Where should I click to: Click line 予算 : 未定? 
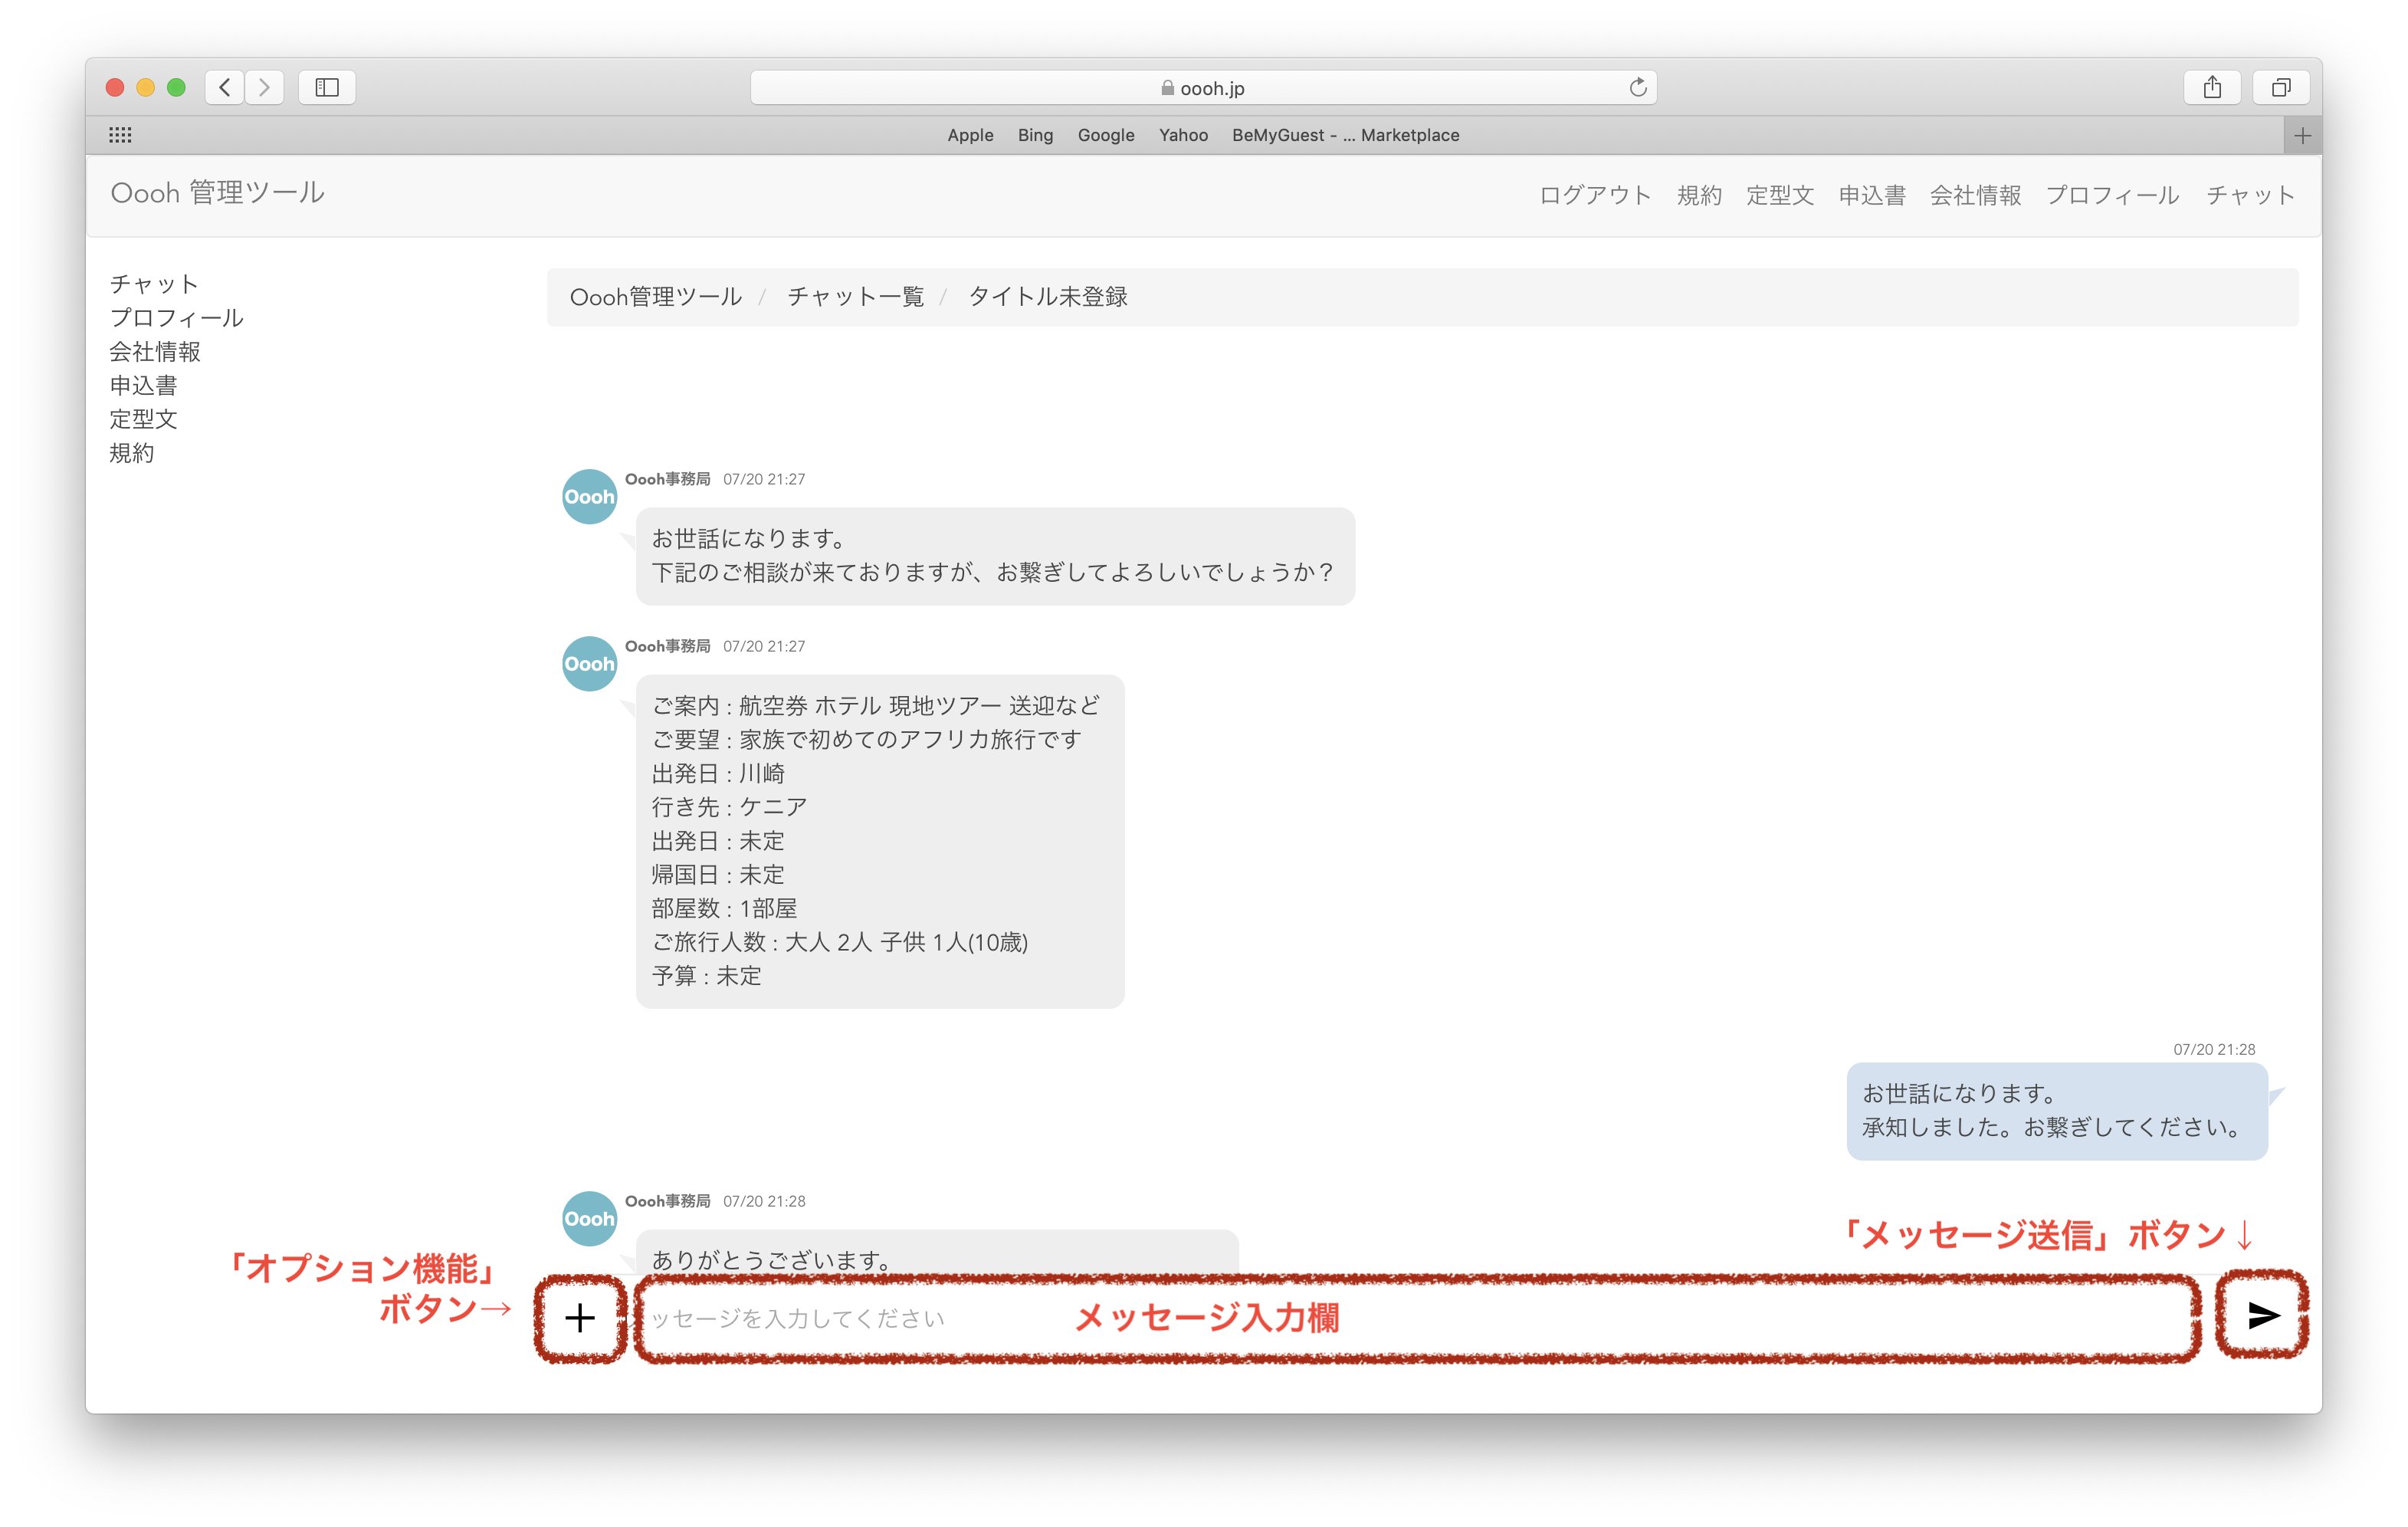coord(707,976)
